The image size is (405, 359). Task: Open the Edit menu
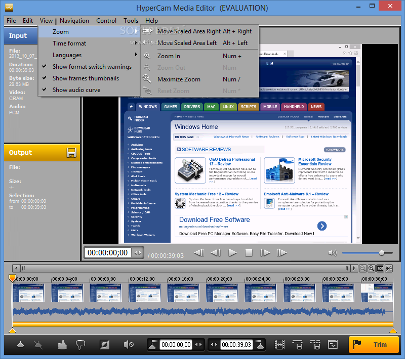click(x=28, y=21)
